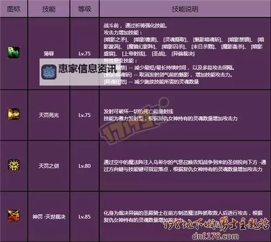Click the 取消发射剑气前的魅影 description line

(x=168, y=75)
